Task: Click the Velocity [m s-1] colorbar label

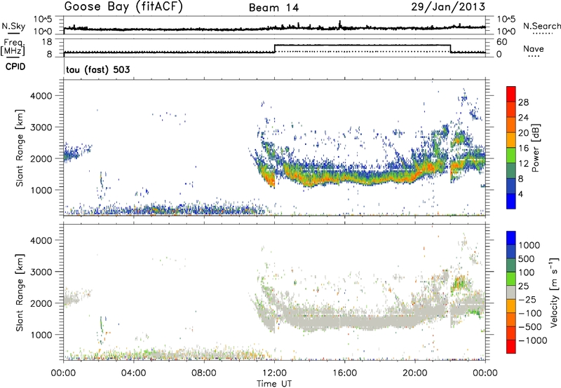Action: (554, 292)
